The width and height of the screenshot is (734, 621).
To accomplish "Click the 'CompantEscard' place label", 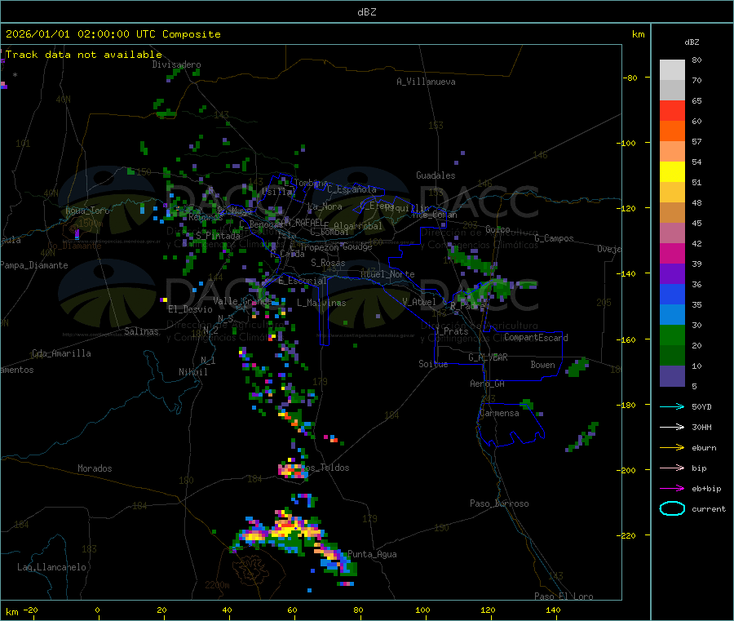I will click(536, 338).
